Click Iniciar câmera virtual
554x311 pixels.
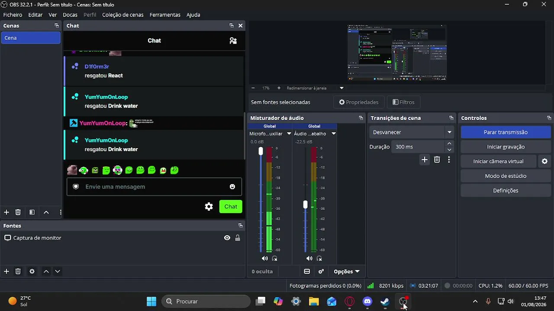pos(498,161)
